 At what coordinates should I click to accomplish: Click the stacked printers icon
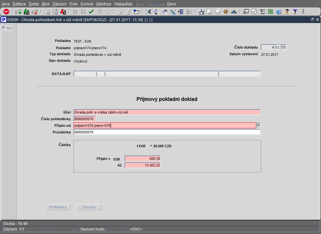click(x=128, y=12)
